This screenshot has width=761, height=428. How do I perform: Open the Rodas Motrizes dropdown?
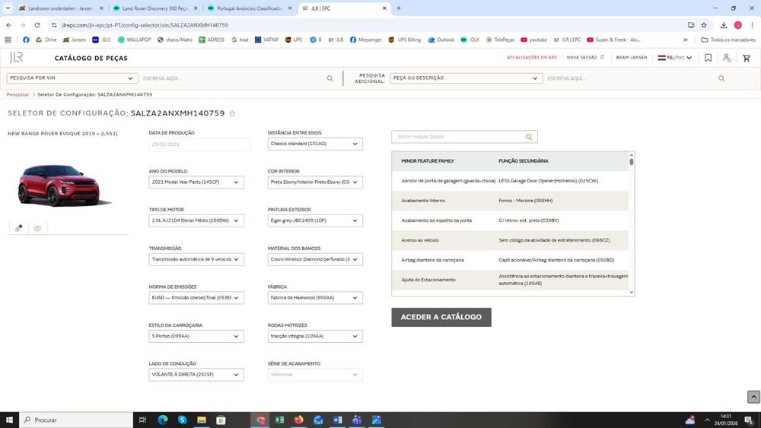(315, 336)
